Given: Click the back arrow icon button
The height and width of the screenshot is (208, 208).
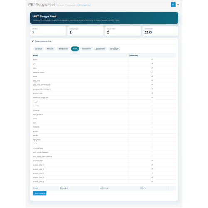Looking at the screenshot, I should [178, 5].
